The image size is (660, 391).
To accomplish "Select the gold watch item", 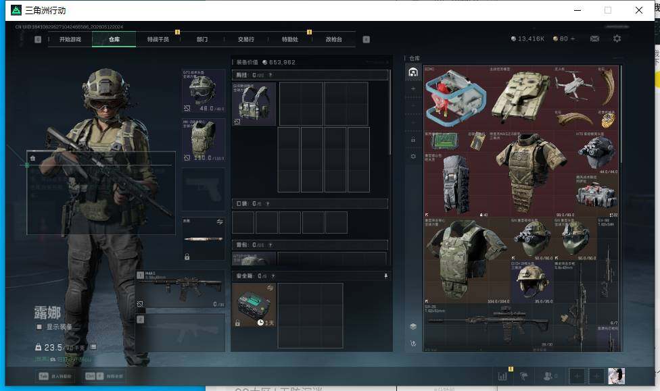I will (x=607, y=120).
